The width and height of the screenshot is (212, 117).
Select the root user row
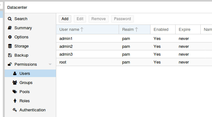click(134, 62)
